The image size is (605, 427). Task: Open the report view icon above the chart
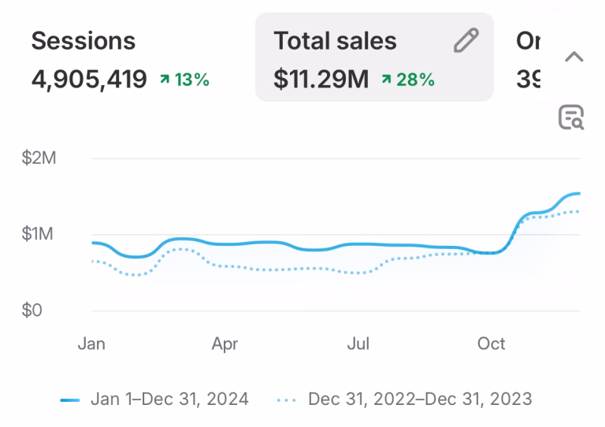pyautogui.click(x=571, y=117)
